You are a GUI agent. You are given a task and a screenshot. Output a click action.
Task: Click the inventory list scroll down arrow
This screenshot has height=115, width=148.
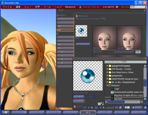click(x=145, y=99)
